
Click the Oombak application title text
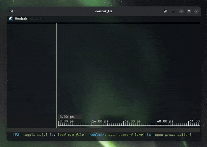(x=21, y=18)
